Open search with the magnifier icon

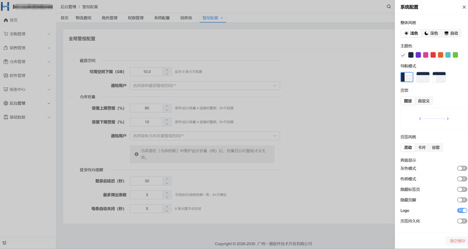pyautogui.click(x=388, y=6)
